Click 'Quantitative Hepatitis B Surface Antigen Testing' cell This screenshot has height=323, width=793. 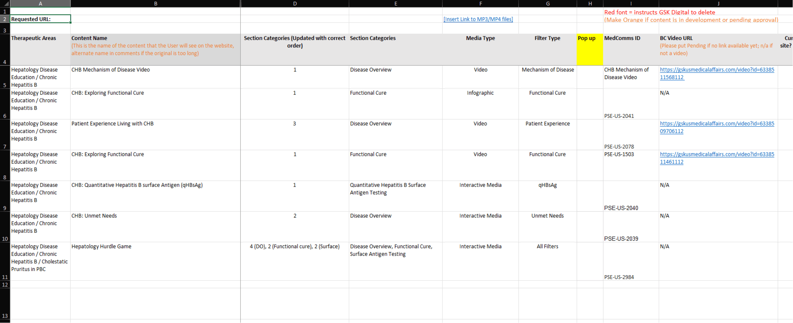pyautogui.click(x=395, y=196)
